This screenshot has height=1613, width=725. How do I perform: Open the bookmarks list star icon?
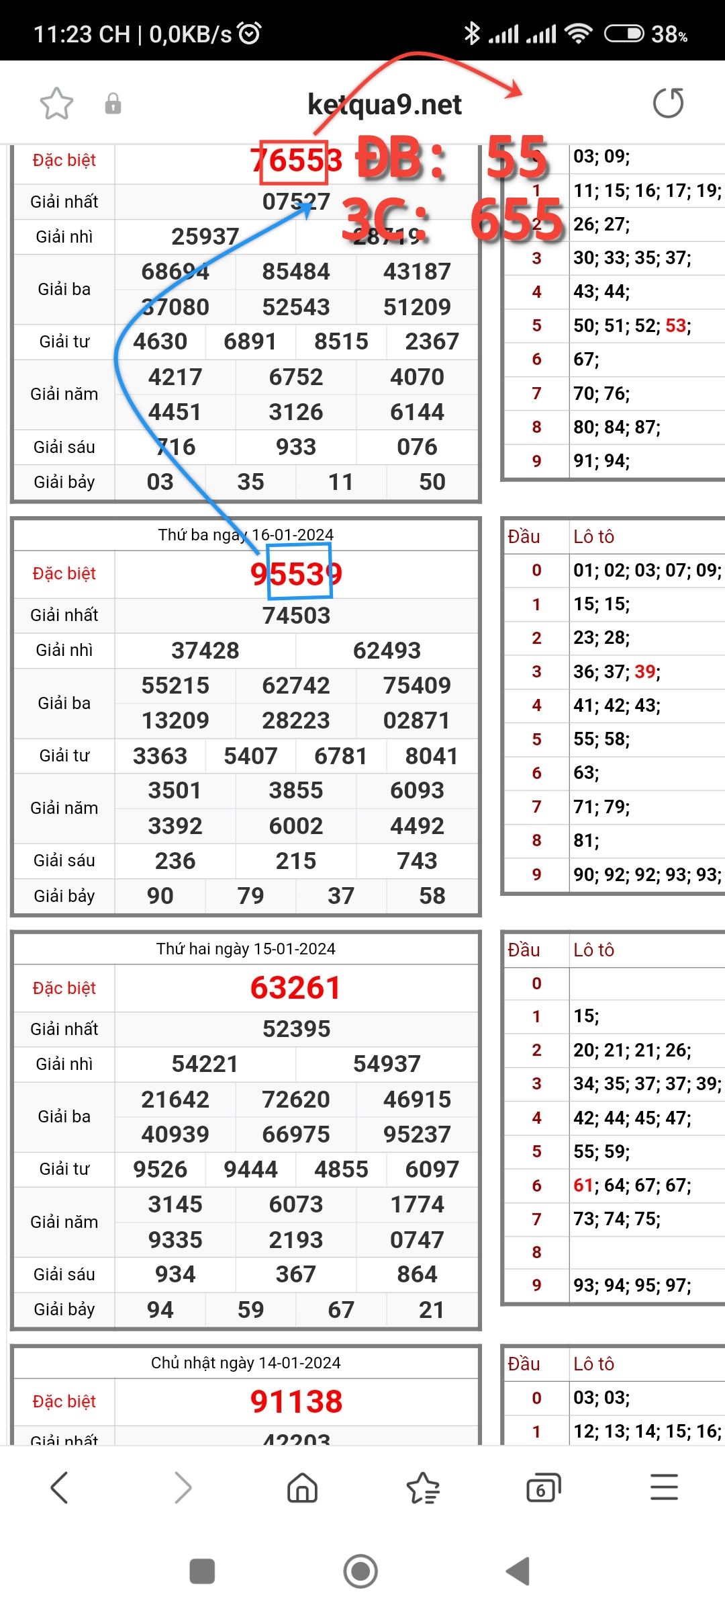[423, 1487]
